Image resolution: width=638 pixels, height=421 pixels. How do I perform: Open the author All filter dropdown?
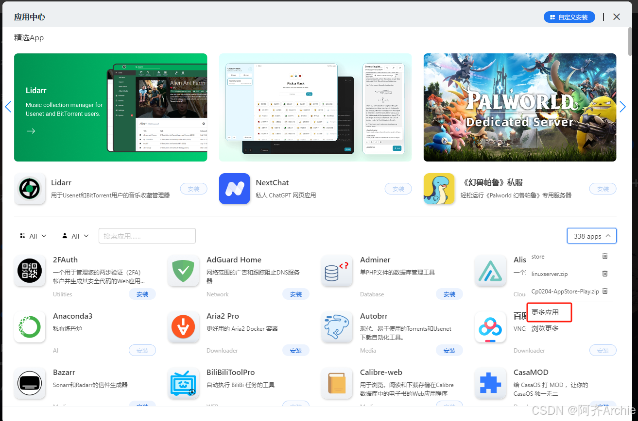point(75,236)
